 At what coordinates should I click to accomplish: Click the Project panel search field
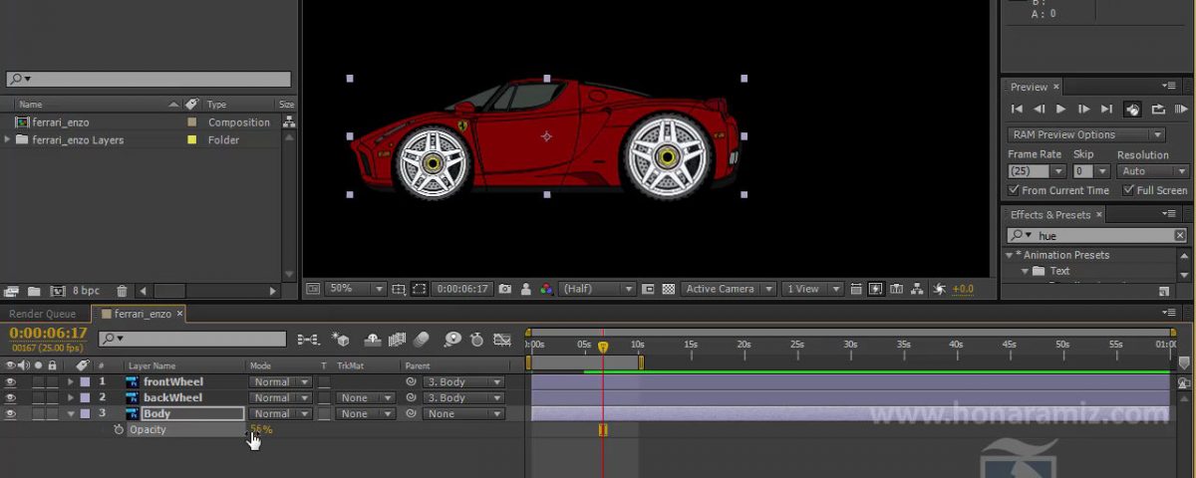(x=149, y=79)
